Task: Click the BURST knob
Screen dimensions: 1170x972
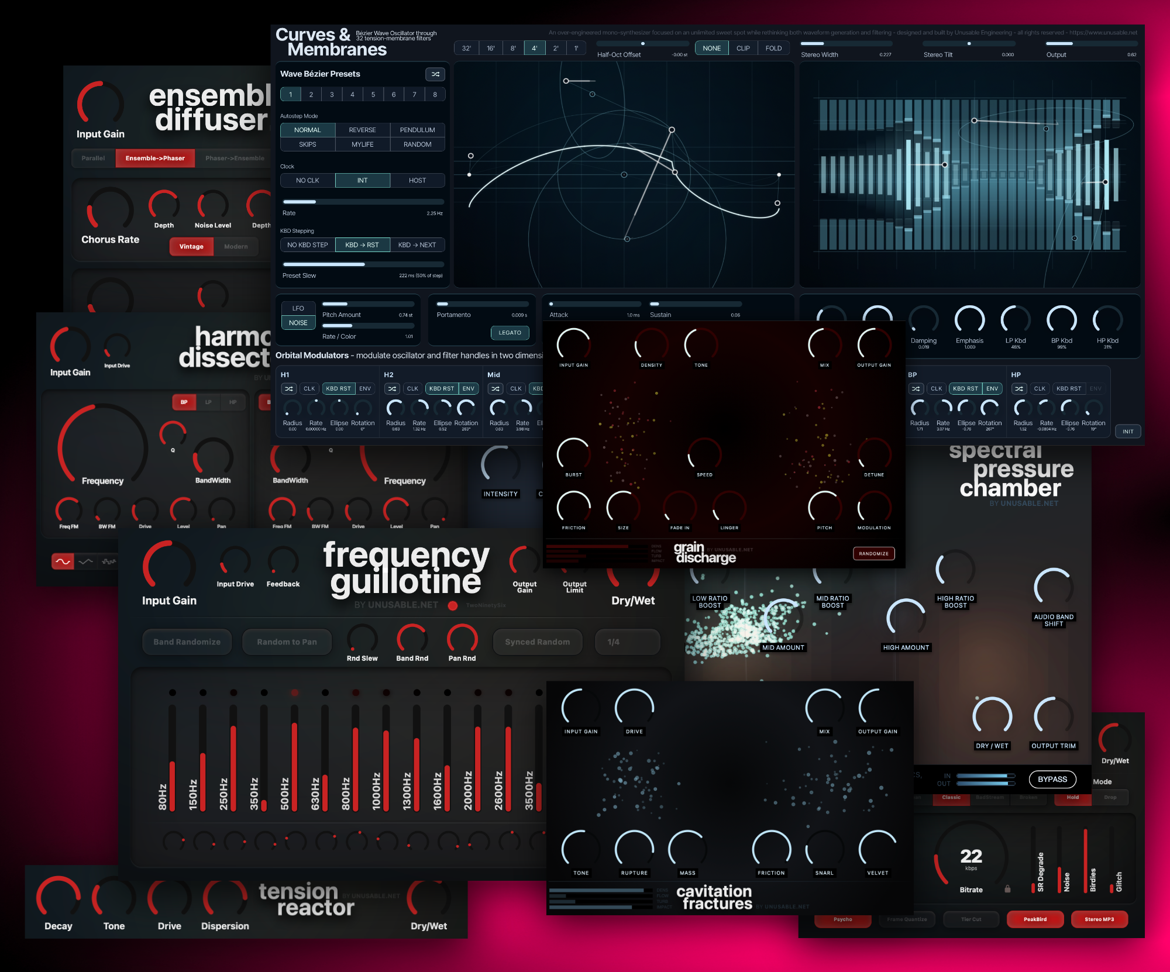Action: coord(573,454)
